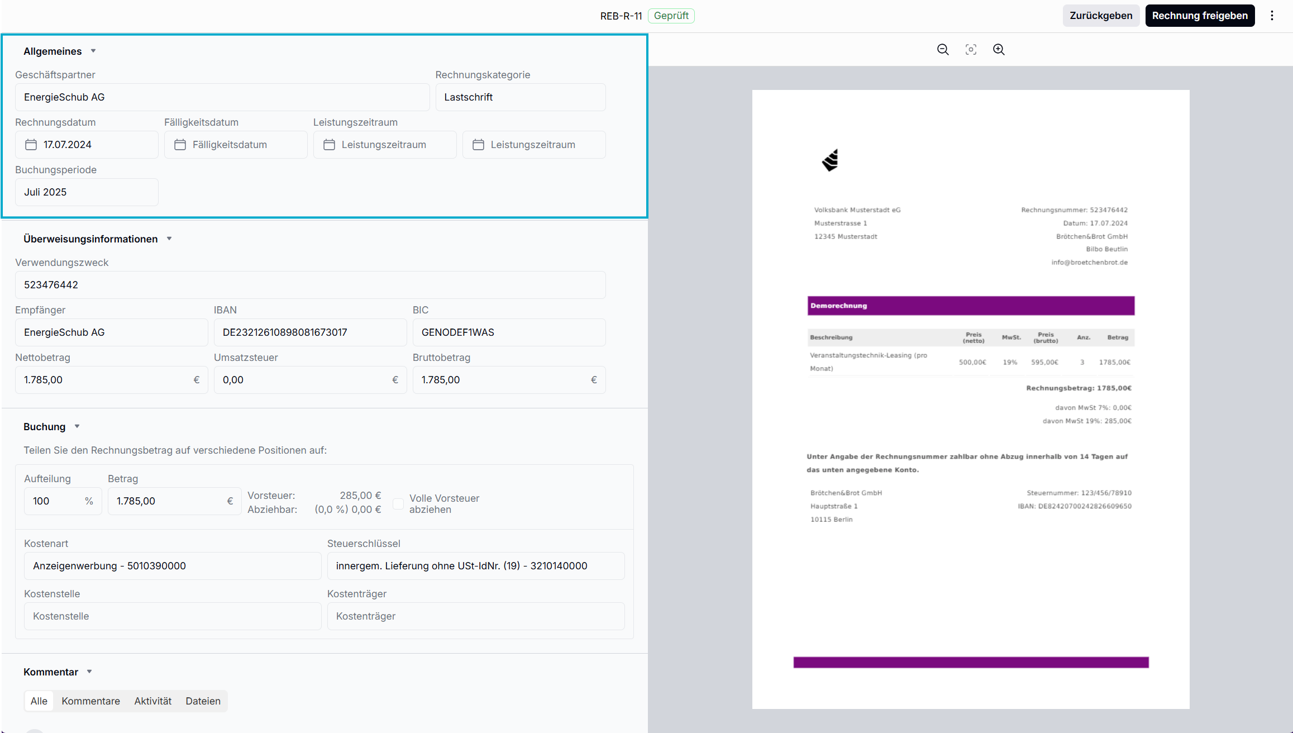Switch to the Kommentare tab
The image size is (1293, 733).
click(90, 701)
